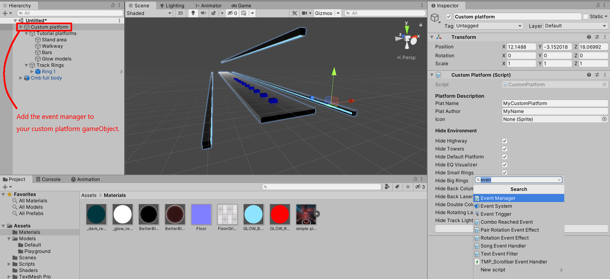This screenshot has height=279, width=610.
Task: Open the Shaded draw mode dropdown
Action: [149, 13]
